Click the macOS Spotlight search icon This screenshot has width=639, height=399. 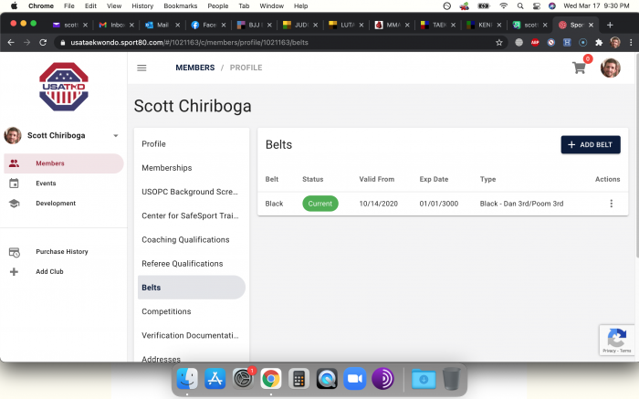click(x=520, y=5)
